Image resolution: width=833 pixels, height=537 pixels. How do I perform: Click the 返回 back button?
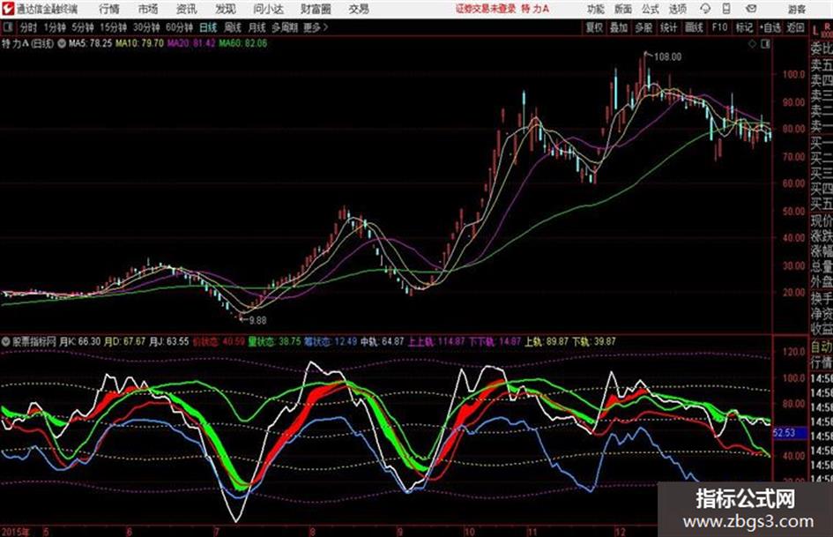(x=795, y=27)
